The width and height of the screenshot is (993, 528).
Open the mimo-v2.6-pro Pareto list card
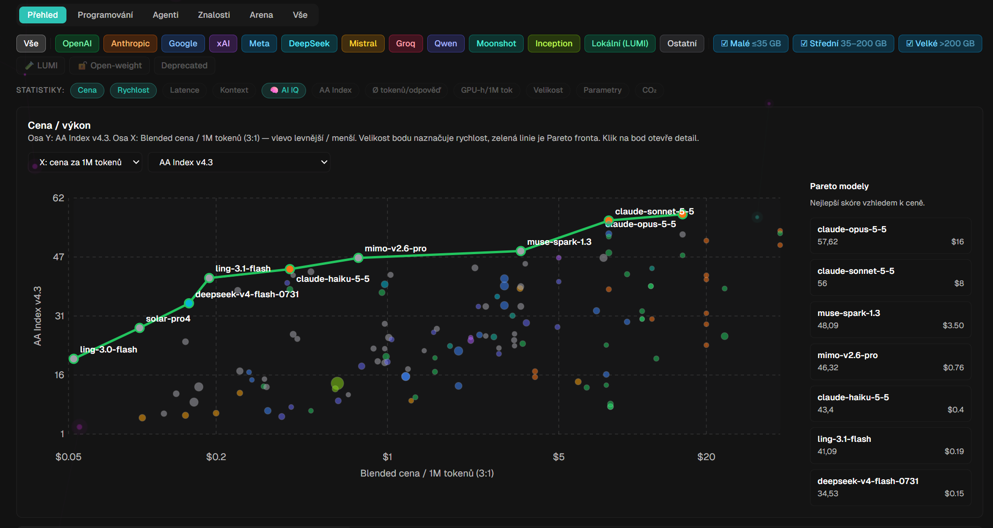point(891,361)
